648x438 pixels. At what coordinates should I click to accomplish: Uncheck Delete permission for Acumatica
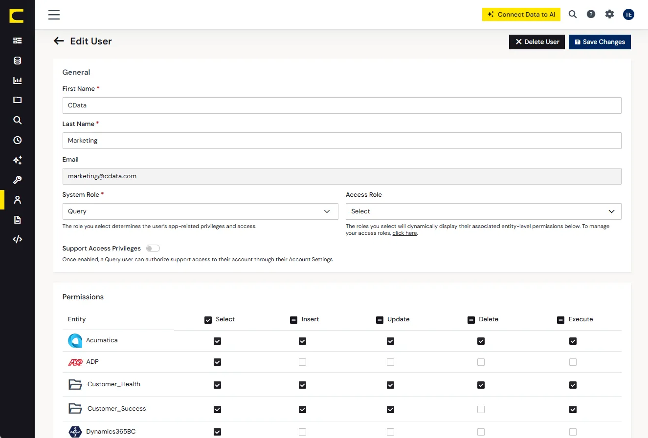pyautogui.click(x=481, y=341)
